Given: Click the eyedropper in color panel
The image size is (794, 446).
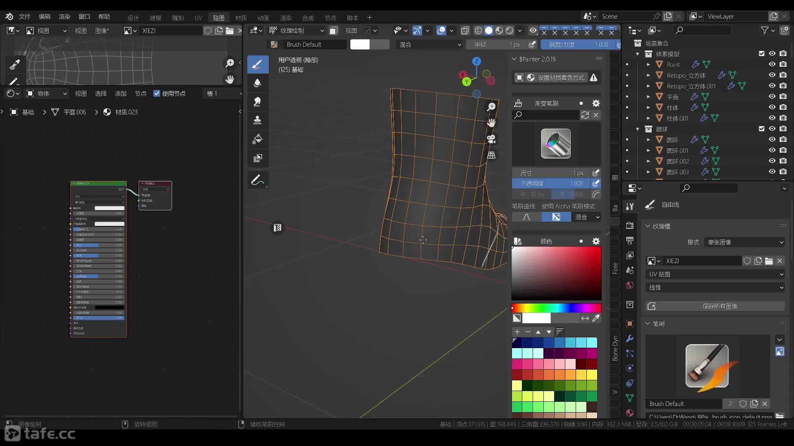Looking at the screenshot, I should coord(596,318).
